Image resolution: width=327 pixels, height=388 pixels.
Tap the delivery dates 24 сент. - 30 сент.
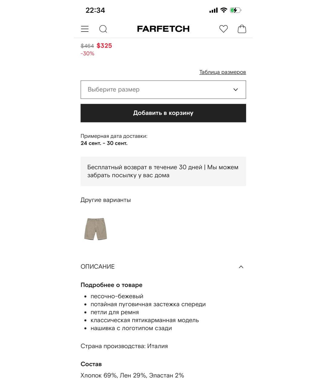[104, 143]
